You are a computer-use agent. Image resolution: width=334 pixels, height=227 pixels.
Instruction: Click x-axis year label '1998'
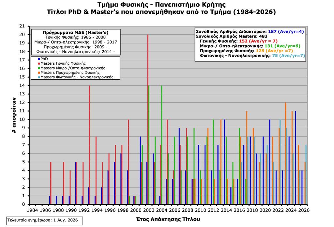[x=123, y=210]
